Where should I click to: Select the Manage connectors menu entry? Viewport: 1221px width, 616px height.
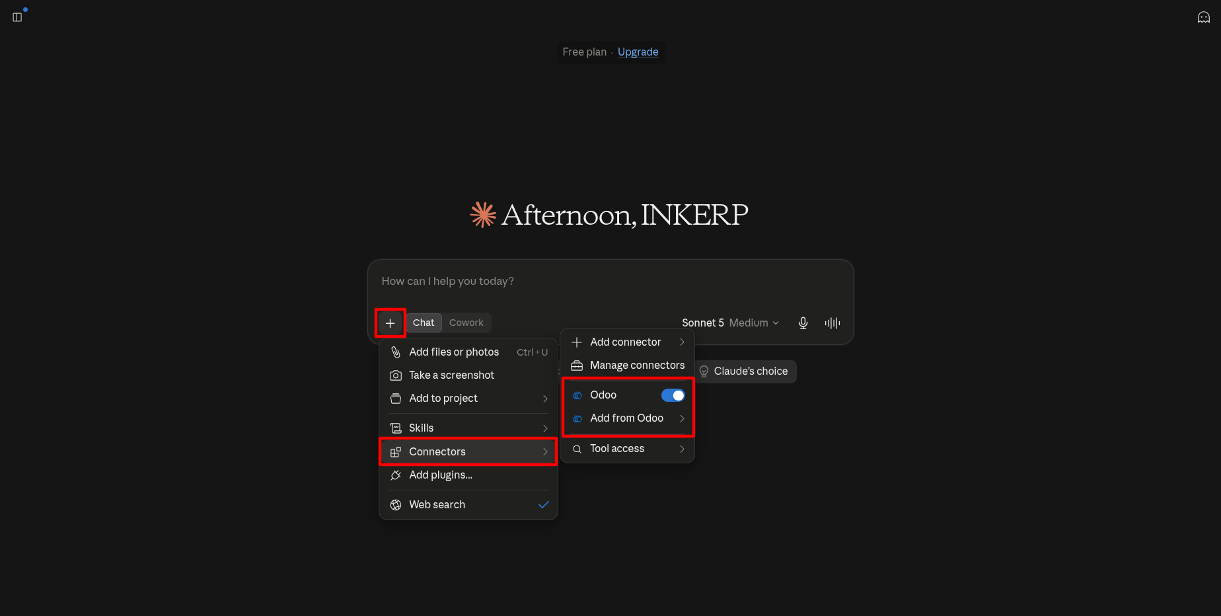[628, 366]
